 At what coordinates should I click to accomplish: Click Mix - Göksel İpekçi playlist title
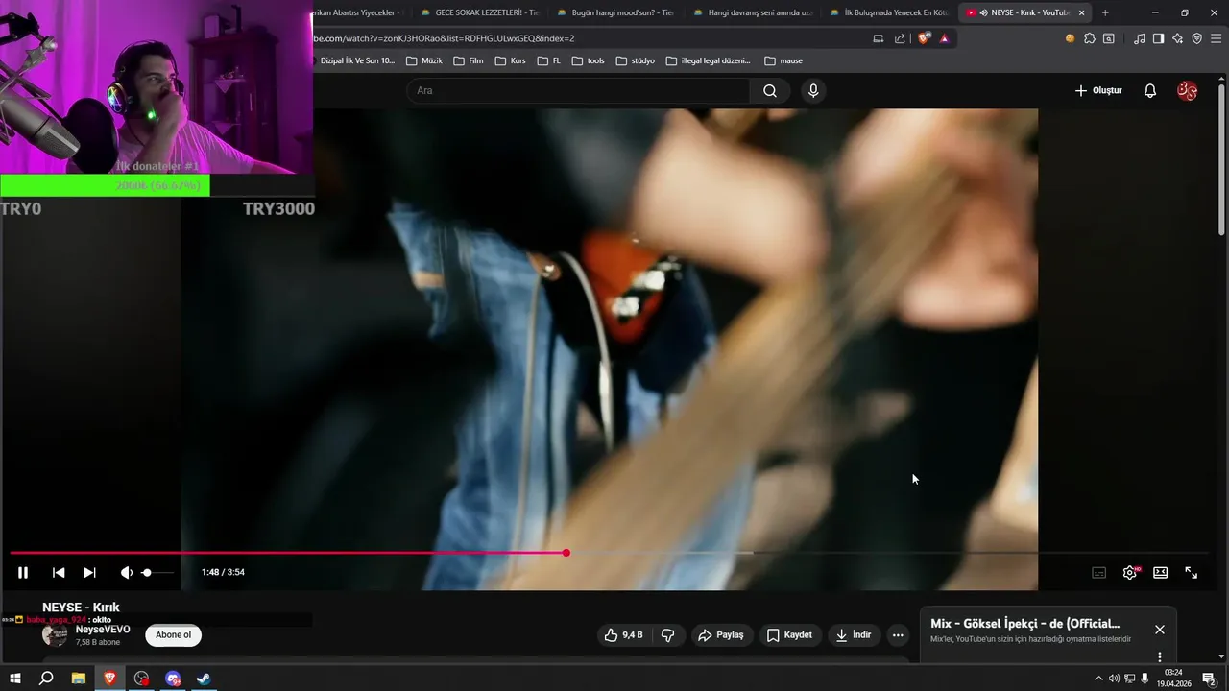click(x=1024, y=624)
